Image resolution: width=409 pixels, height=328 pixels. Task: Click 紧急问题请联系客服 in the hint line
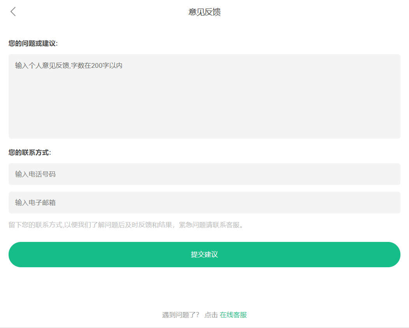(x=212, y=225)
